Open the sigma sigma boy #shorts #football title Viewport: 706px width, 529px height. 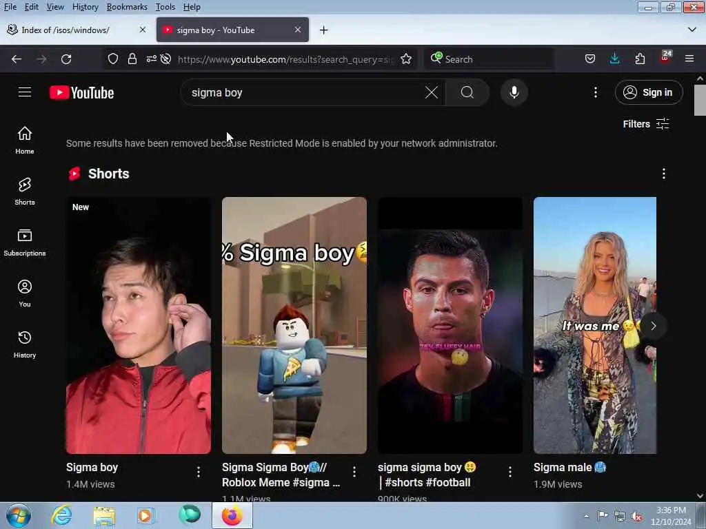427,475
